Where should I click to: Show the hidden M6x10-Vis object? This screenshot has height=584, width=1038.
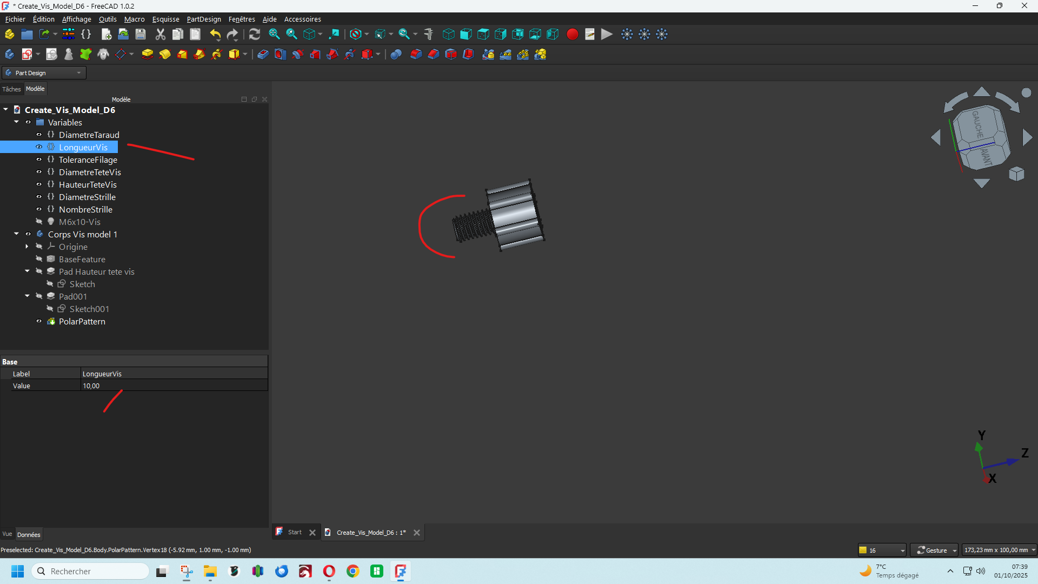coord(39,222)
